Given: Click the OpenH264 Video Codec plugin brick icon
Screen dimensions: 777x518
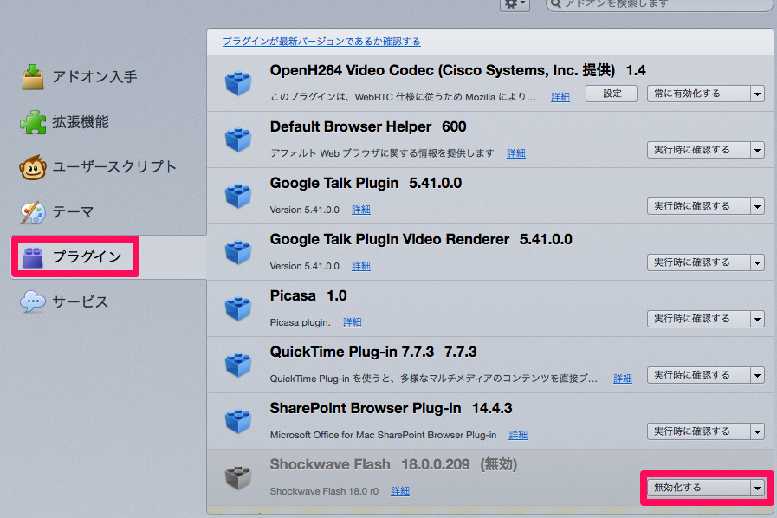Looking at the screenshot, I should [x=238, y=83].
